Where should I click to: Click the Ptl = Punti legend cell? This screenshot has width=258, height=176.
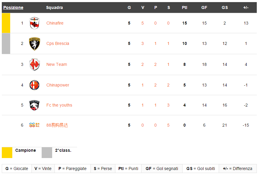click(x=128, y=169)
